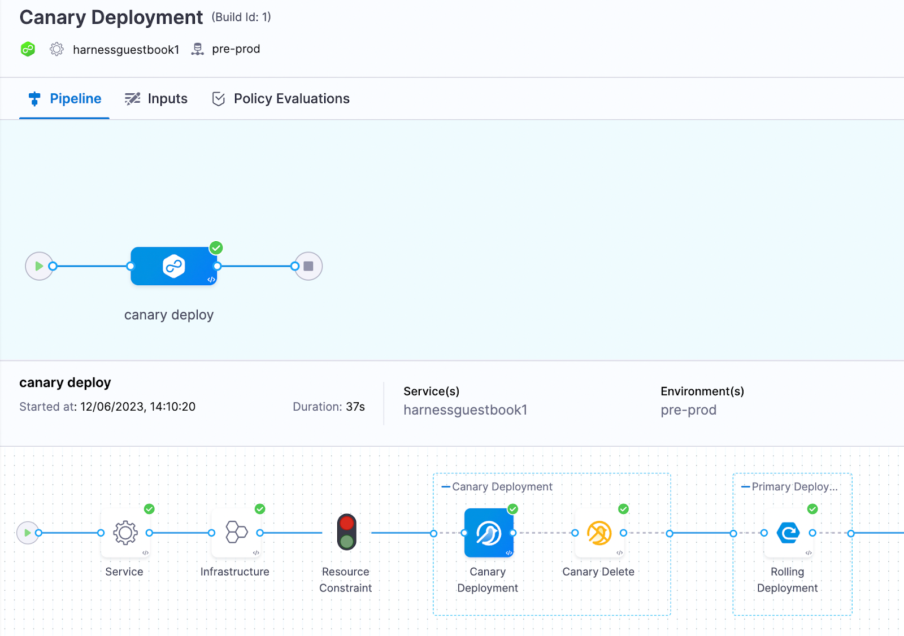Click the environment icon beside pre-prod
The height and width of the screenshot is (636, 904).
coord(197,49)
